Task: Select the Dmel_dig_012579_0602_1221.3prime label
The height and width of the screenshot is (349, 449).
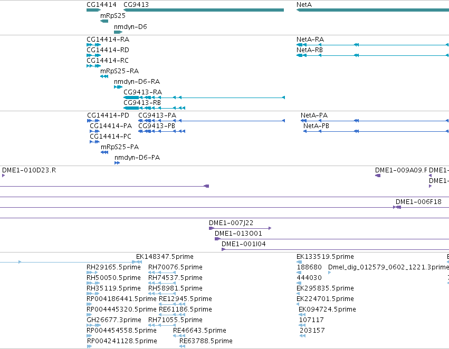Action: pos(388,267)
